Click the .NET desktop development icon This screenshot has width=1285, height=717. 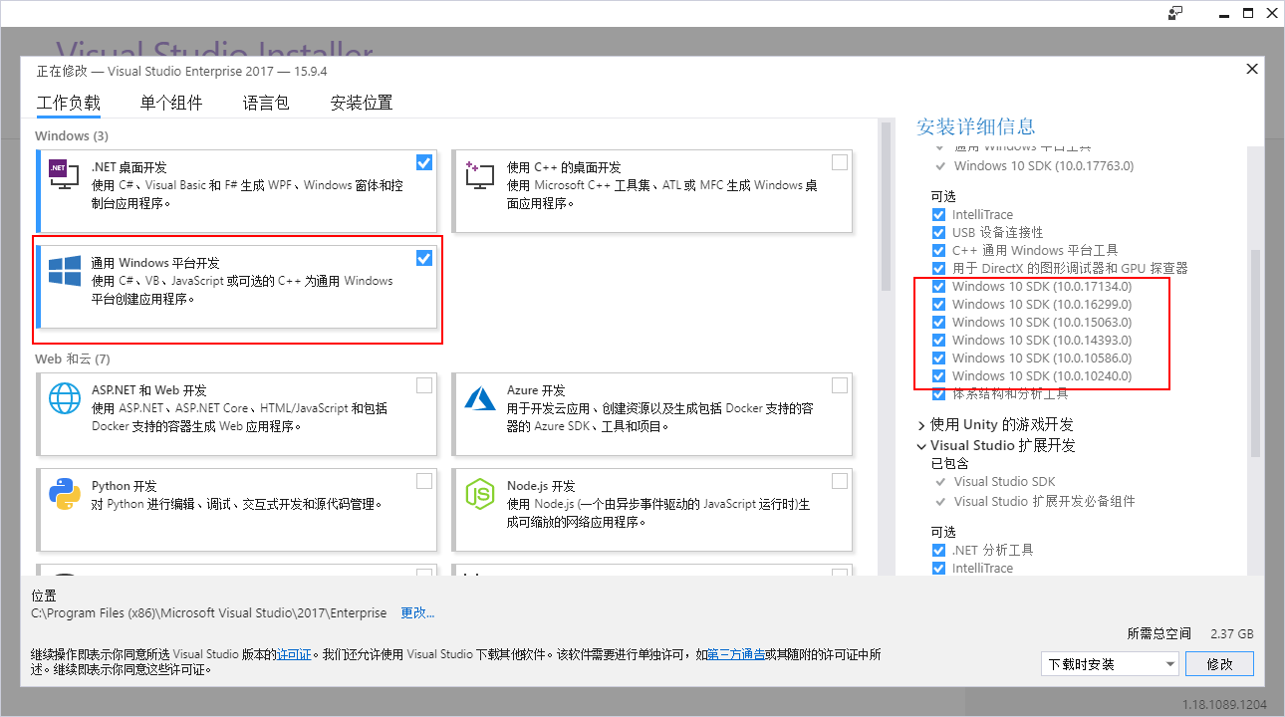64,175
